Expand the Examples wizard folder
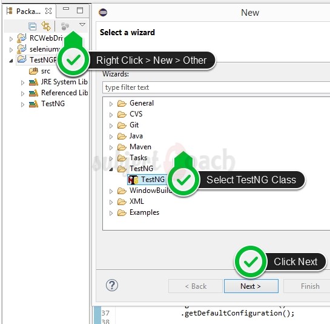Viewport: 330px width, 324px height. coord(111,213)
